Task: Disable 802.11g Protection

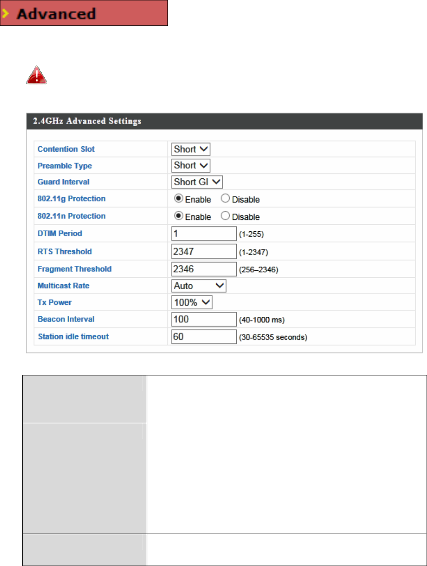Action: tap(225, 198)
